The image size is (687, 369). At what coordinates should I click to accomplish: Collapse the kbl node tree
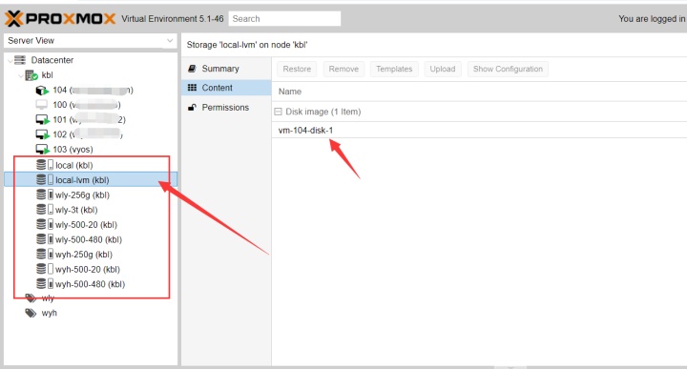(x=21, y=75)
